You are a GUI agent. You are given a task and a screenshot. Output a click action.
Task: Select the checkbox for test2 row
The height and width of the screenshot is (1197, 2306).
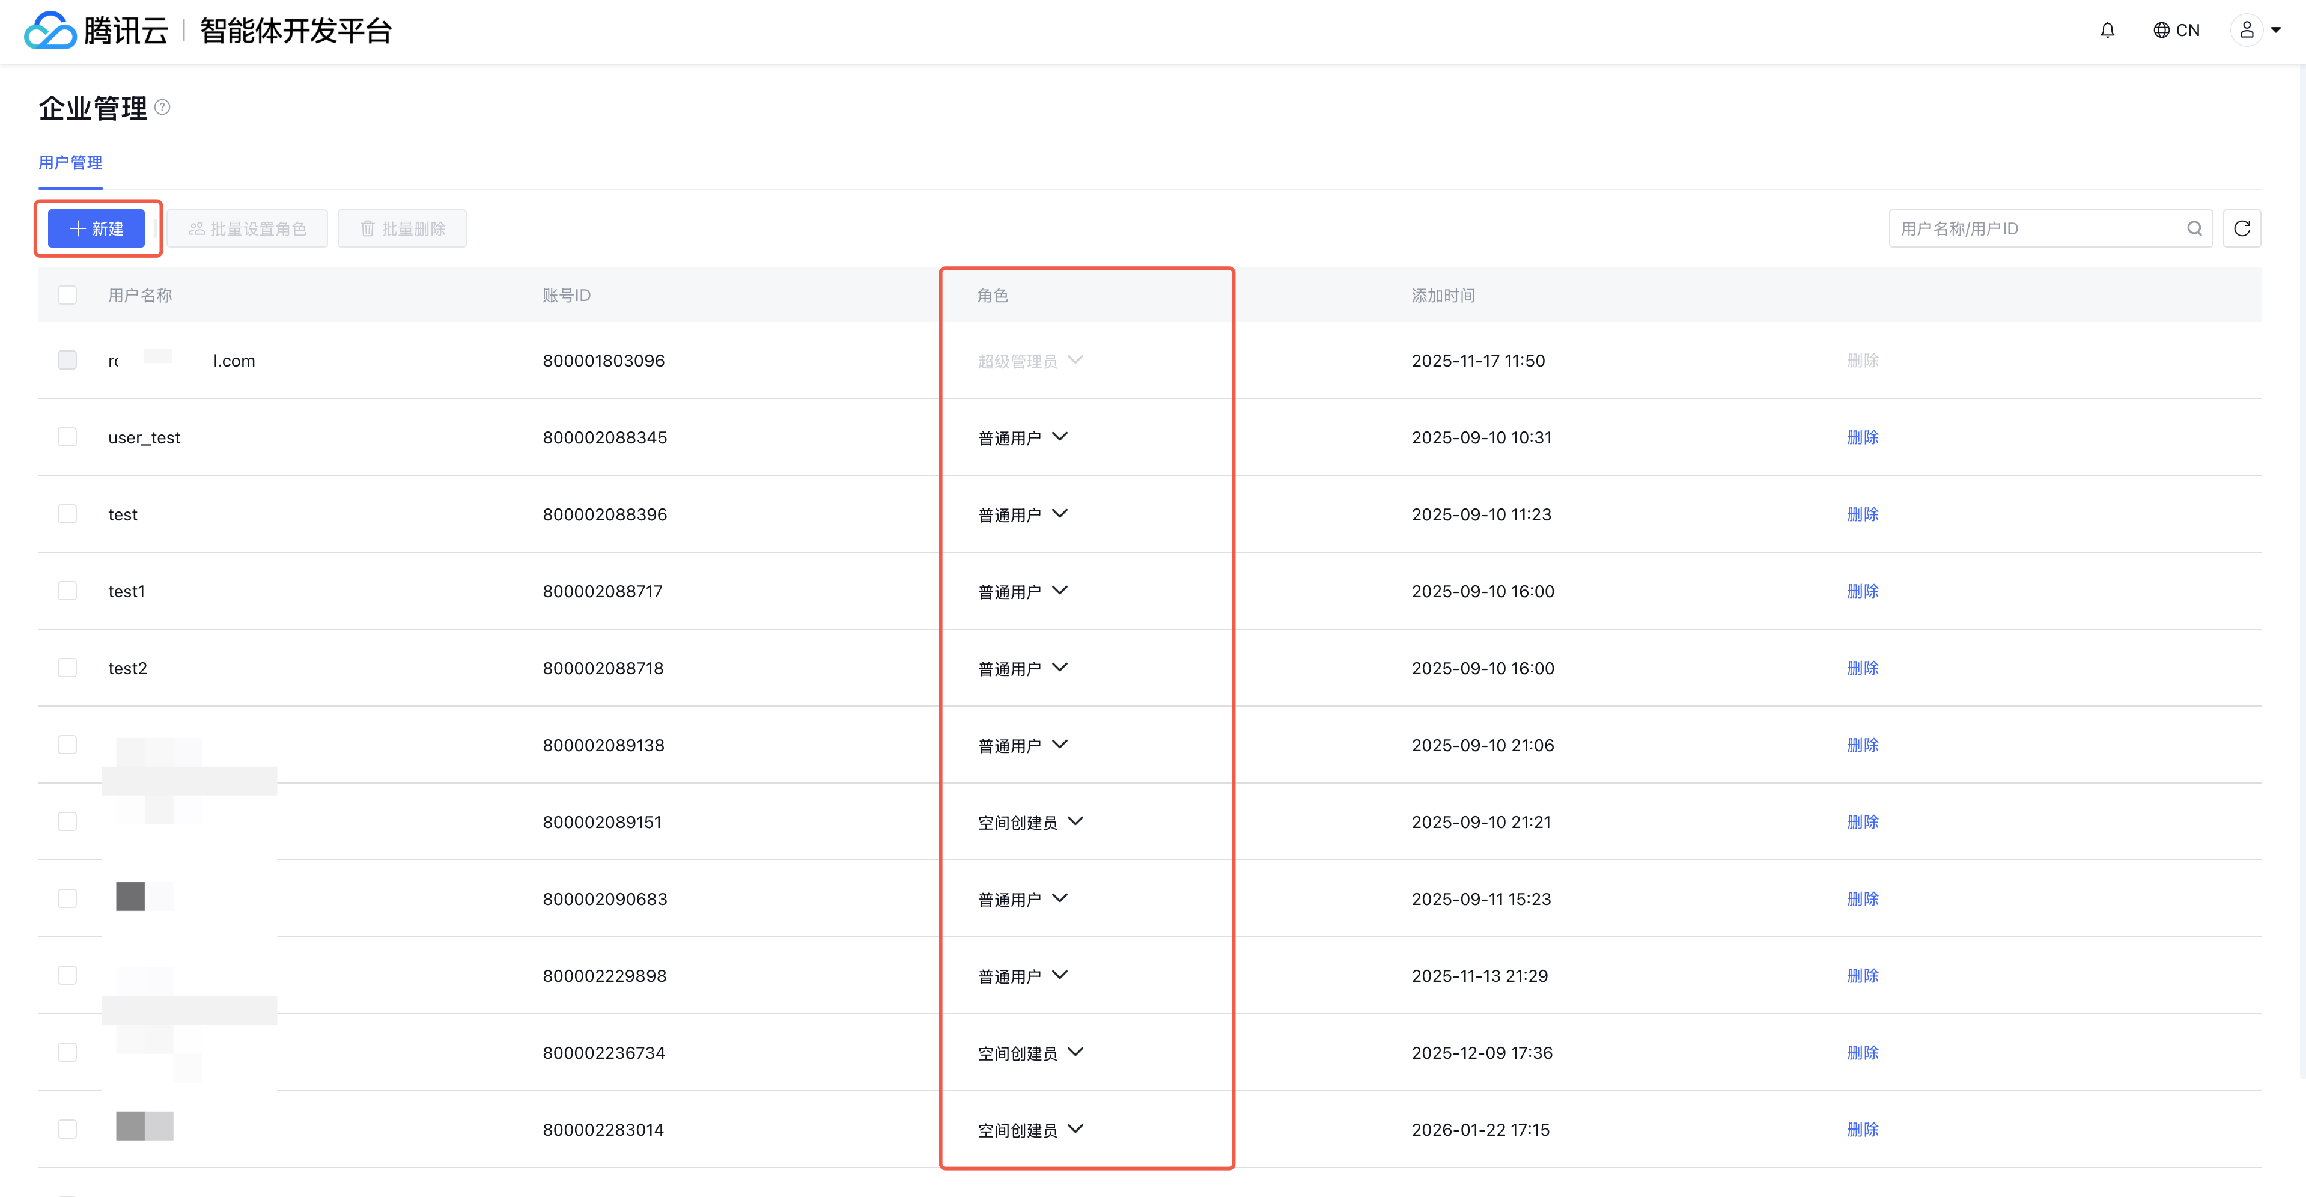[x=67, y=668]
